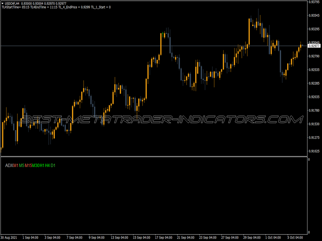Screen dimensions: 322x241
Task: Click the 30 Aug 2021 date label
Action: pos(9,238)
